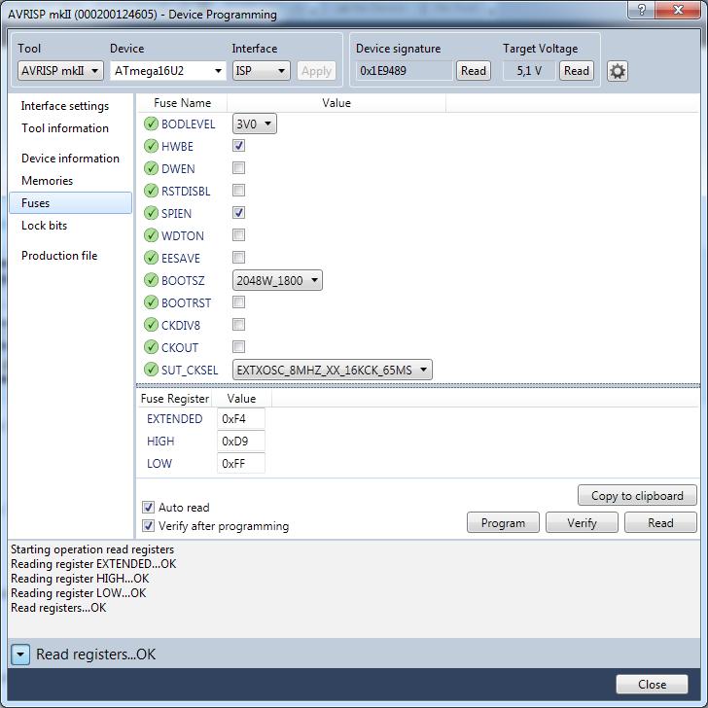Enable the WDTON fuse checkbox
The image size is (708, 708).
point(239,234)
